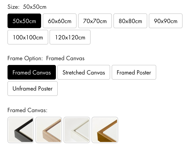Image resolution: width=196 pixels, height=148 pixels.
Task: Select the Framed Canvas option button
Action: [x=32, y=72]
